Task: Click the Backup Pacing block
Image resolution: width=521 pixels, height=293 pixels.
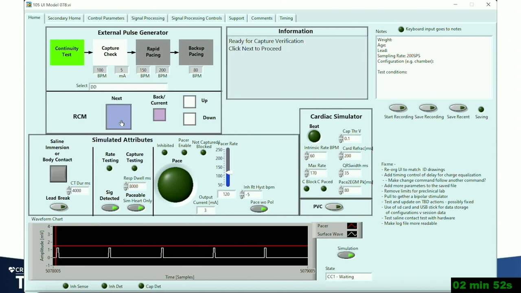Action: (196, 52)
